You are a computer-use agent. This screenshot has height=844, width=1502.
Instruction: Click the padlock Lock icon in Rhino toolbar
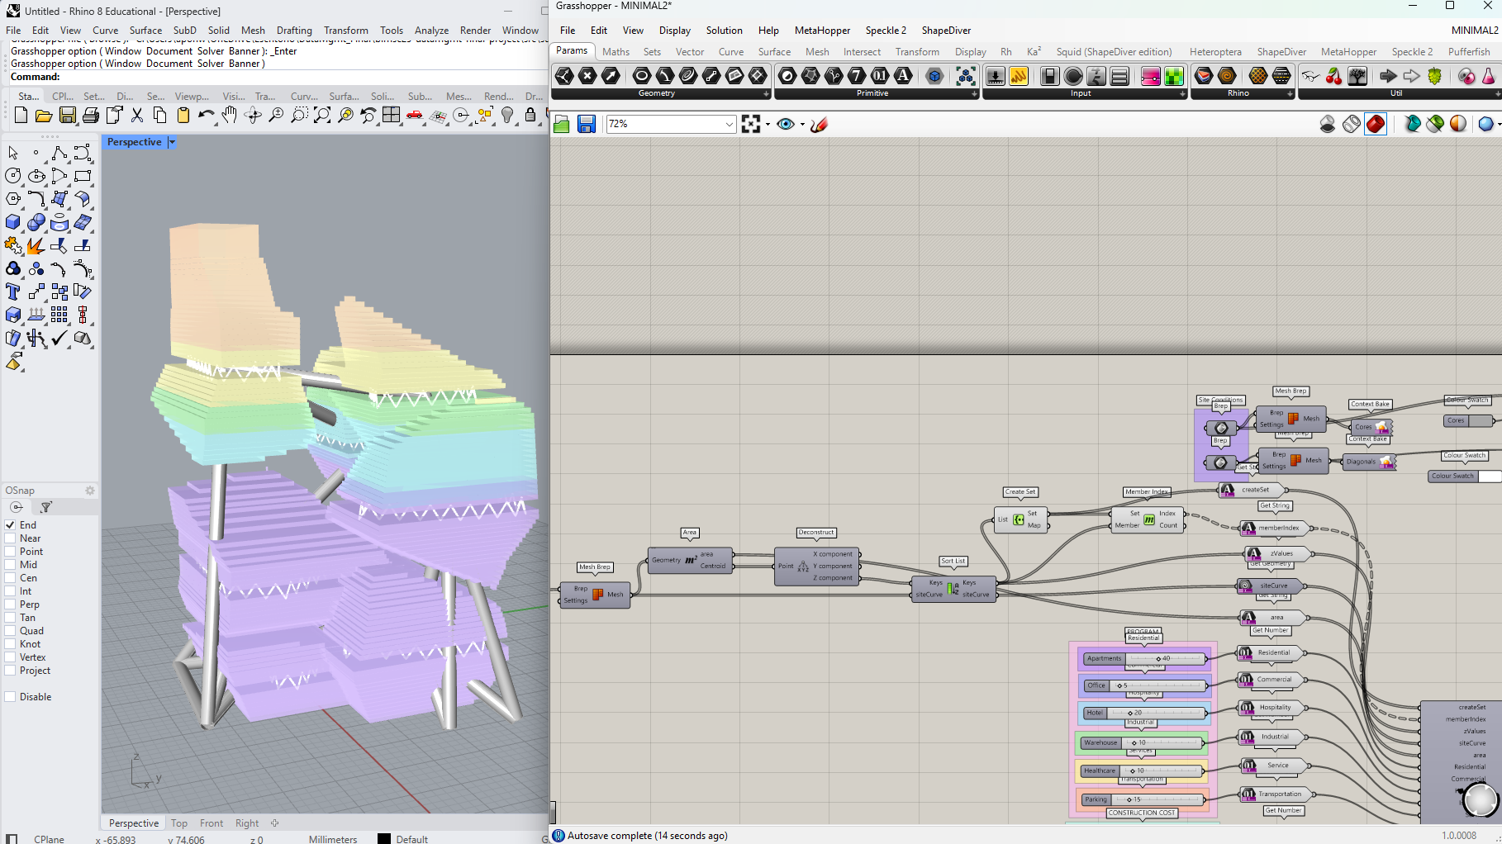(530, 116)
